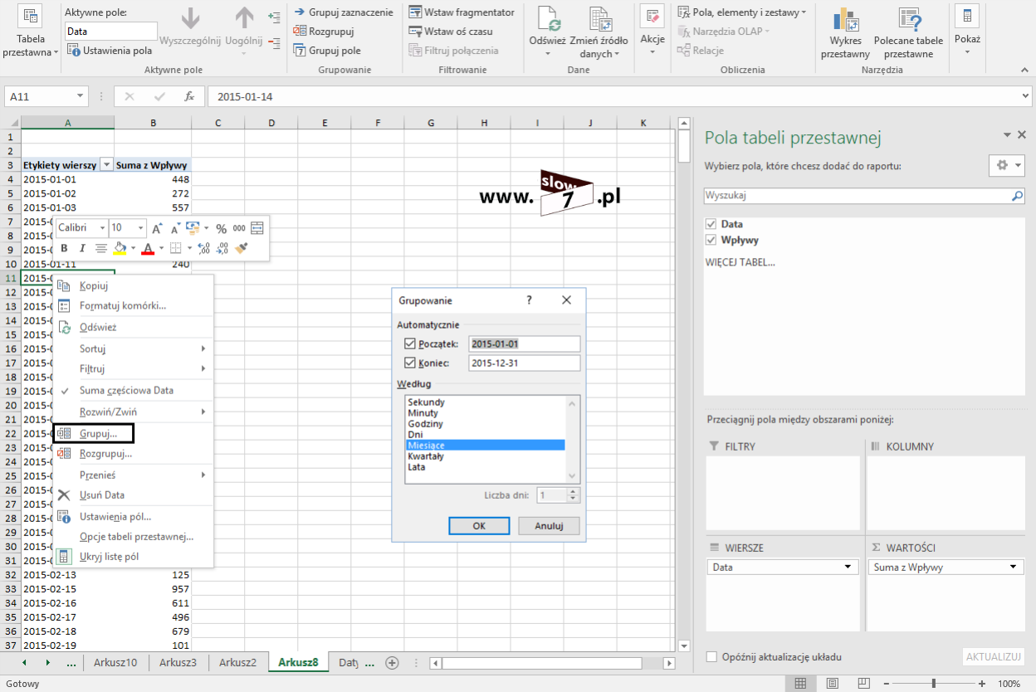
Task: Click Zmień źródło danych icon
Action: 600,18
